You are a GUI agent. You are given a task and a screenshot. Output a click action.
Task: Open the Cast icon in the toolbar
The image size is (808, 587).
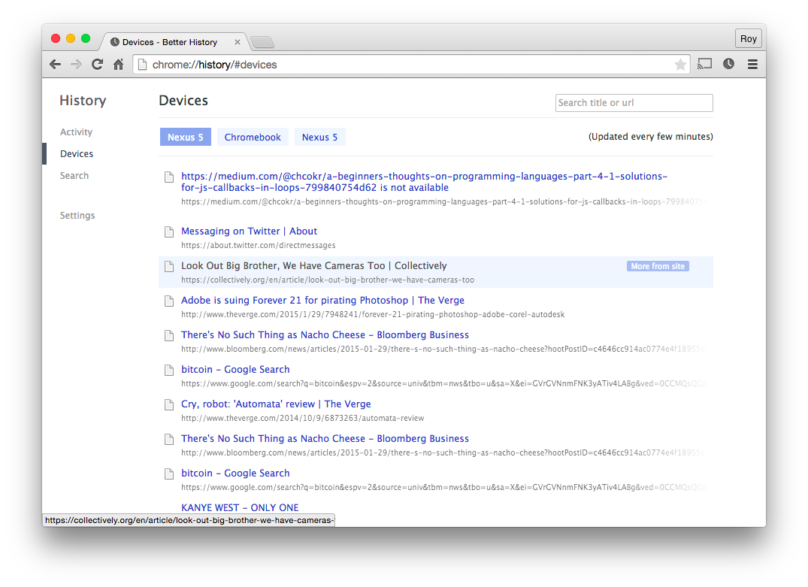[x=704, y=64]
